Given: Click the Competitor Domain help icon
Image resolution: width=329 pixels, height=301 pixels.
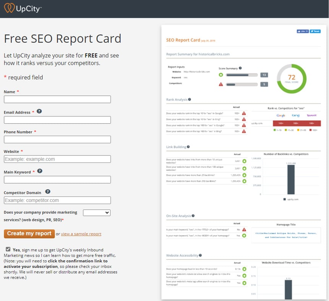Looking at the screenshot, I should click(x=48, y=192).
